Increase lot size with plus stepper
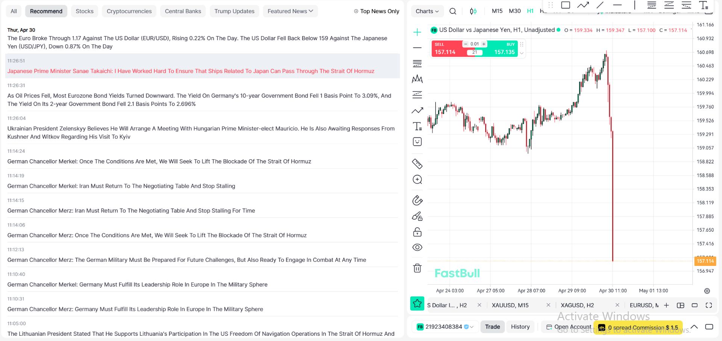This screenshot has width=722, height=341. [484, 44]
